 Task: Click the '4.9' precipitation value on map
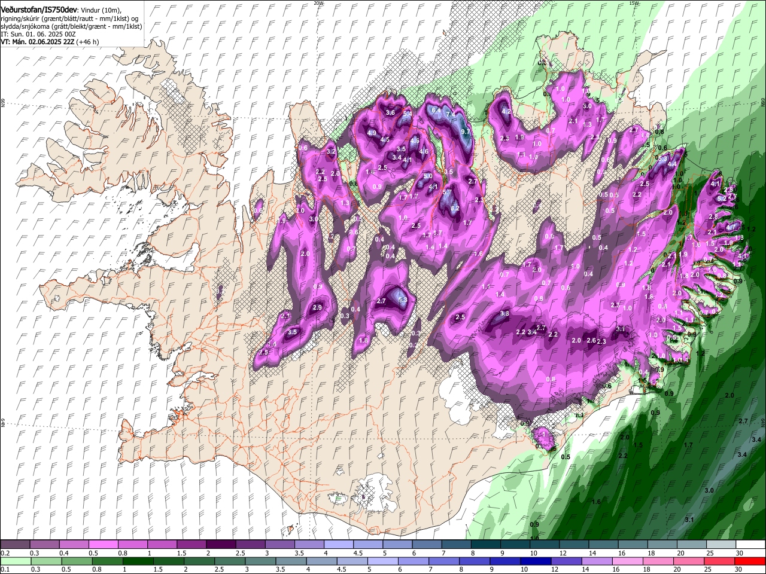(372, 133)
